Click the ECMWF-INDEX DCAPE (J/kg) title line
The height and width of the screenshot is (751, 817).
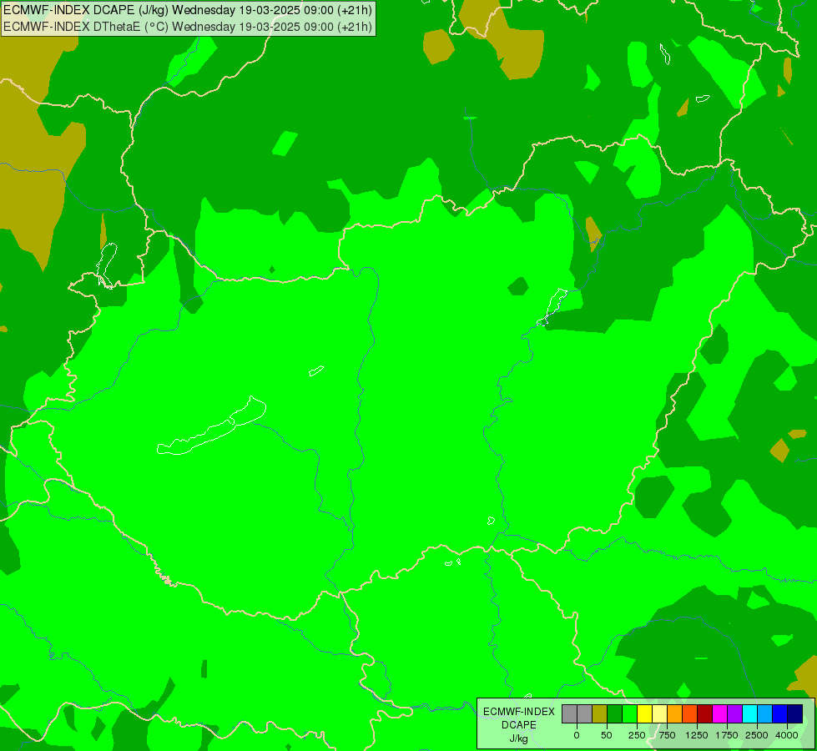point(188,10)
